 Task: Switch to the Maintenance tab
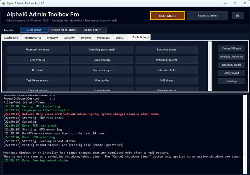click(x=33, y=38)
